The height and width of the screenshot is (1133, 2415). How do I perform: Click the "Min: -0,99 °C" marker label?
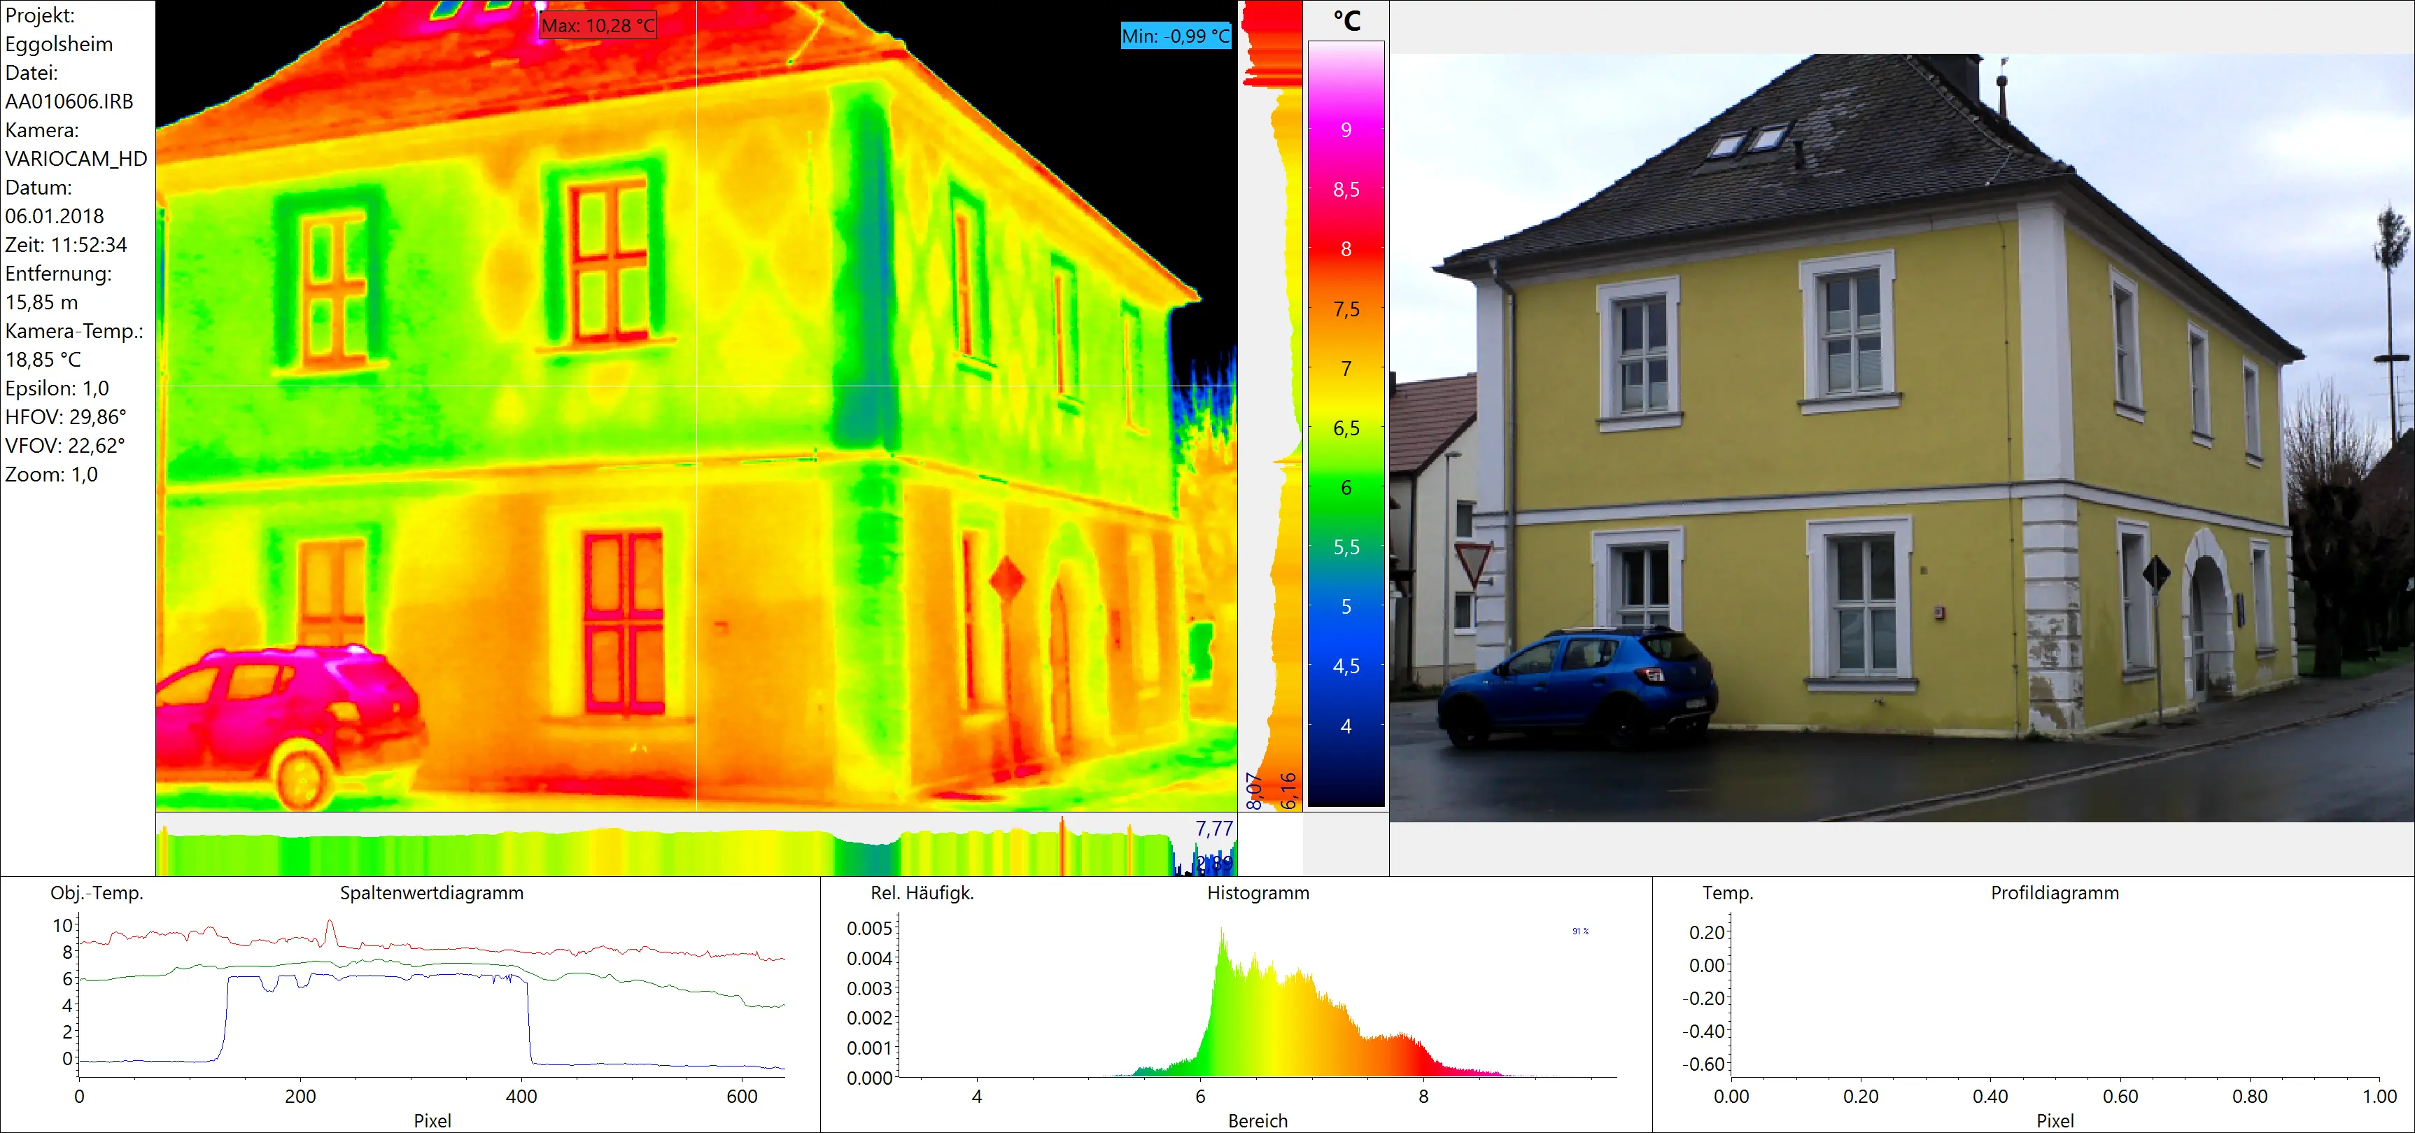click(1176, 36)
